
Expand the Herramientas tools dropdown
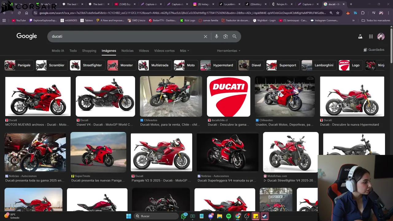(229, 51)
